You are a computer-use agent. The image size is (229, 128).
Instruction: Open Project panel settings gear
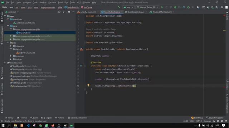(69, 12)
